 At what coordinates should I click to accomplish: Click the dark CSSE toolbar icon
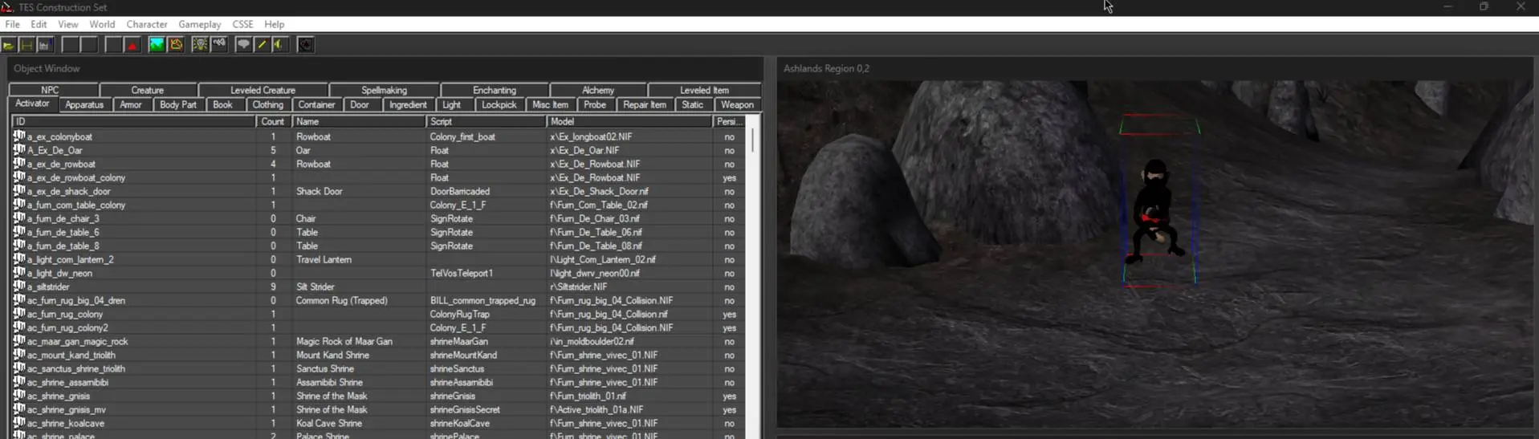306,45
